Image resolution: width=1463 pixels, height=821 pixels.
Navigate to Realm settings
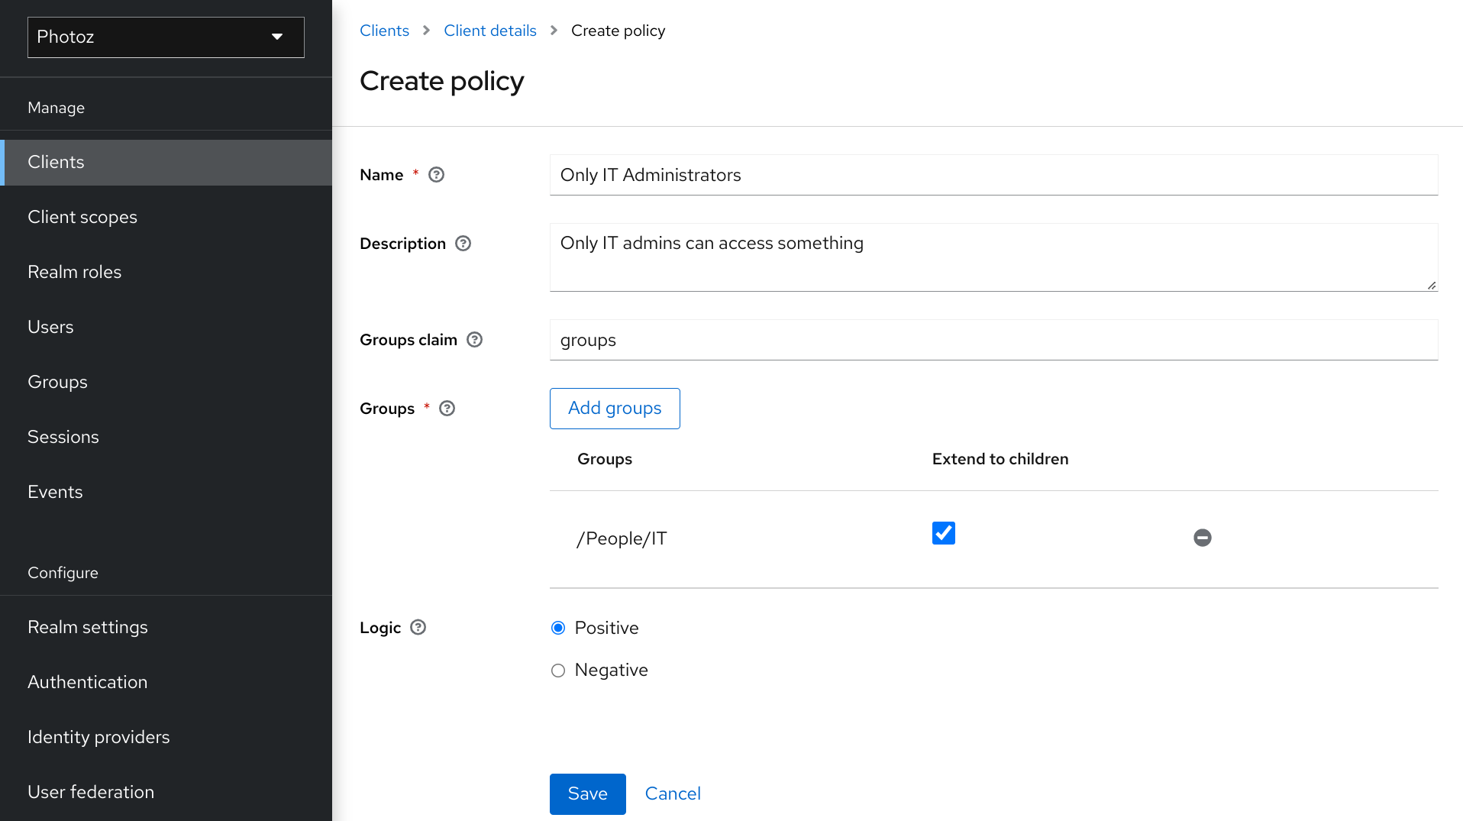click(x=88, y=627)
